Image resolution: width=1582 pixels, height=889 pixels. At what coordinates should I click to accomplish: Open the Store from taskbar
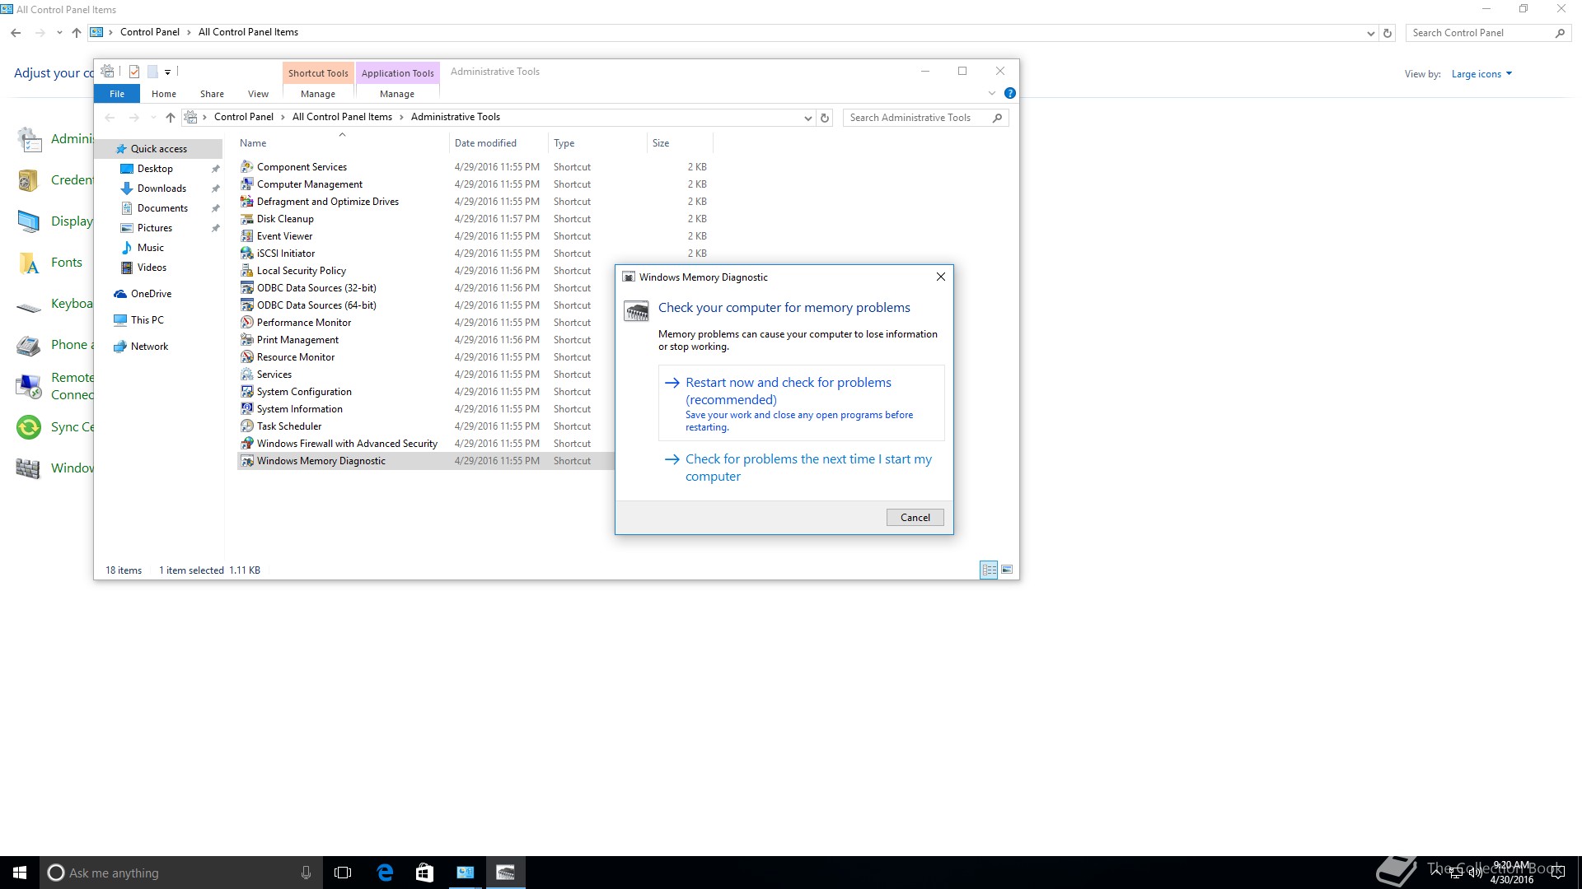click(x=424, y=873)
